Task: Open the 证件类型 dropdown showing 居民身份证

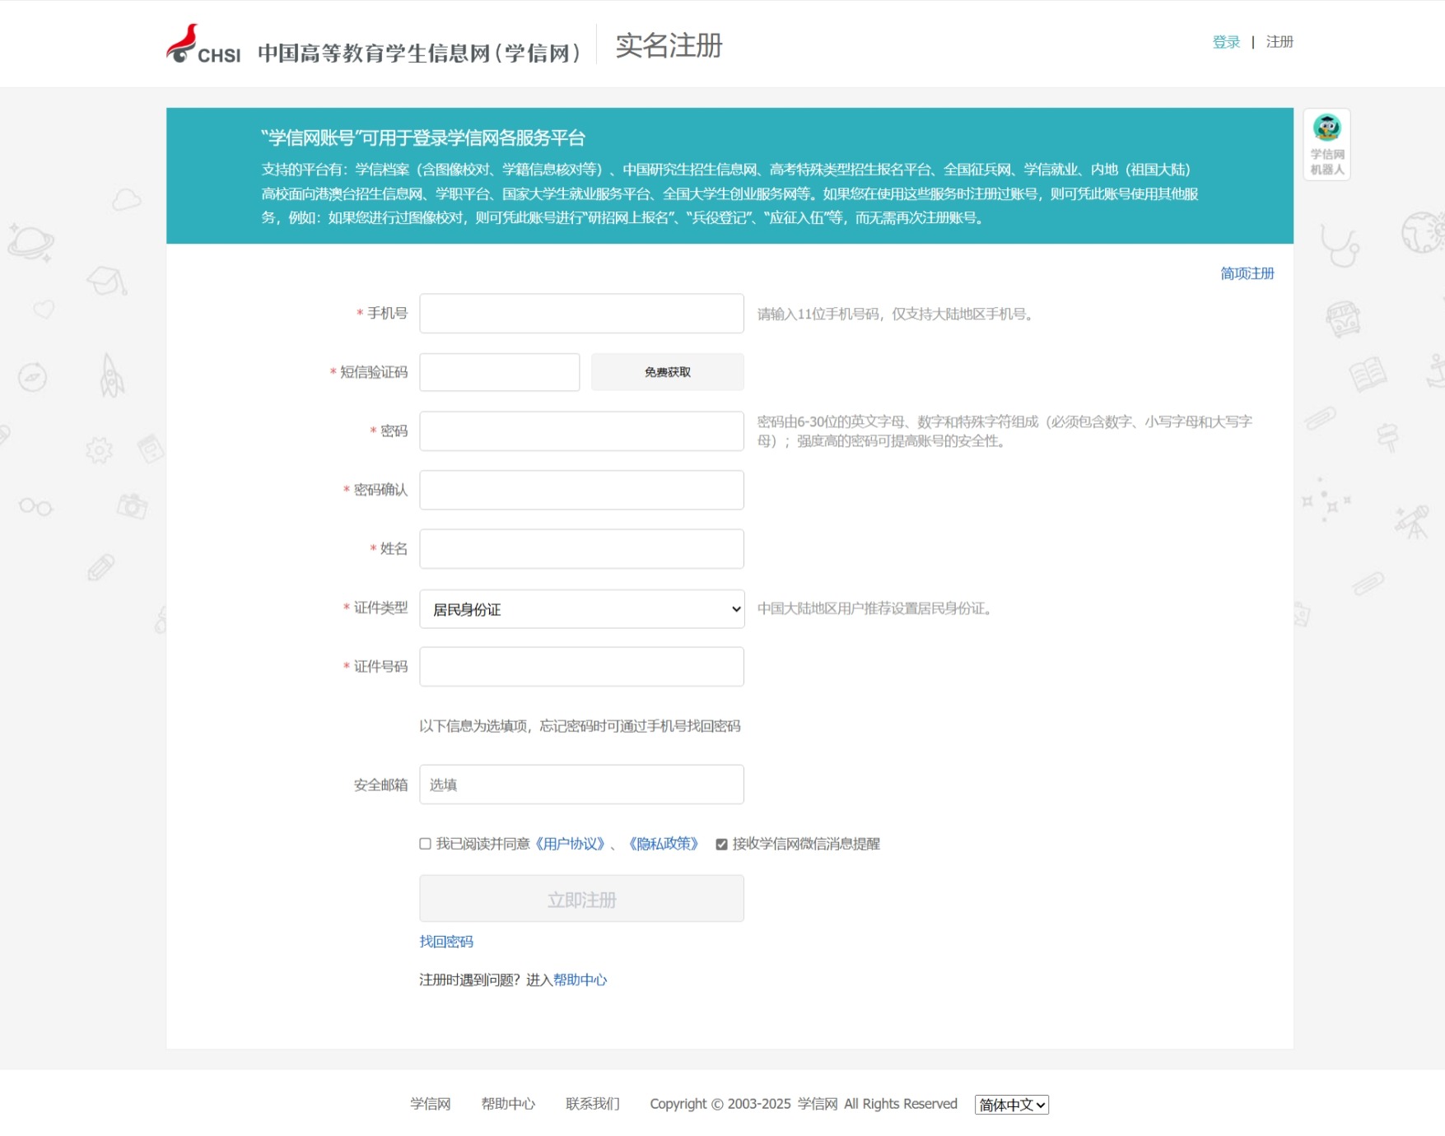Action: tap(581, 609)
